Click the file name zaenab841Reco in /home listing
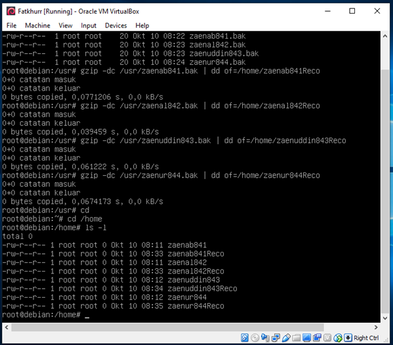 (x=196, y=254)
